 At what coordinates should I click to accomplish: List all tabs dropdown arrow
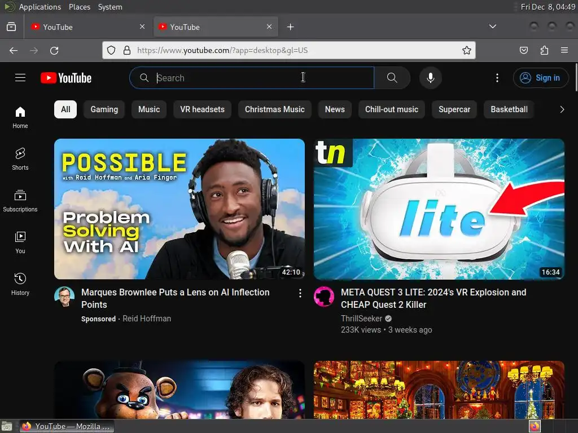tap(492, 26)
